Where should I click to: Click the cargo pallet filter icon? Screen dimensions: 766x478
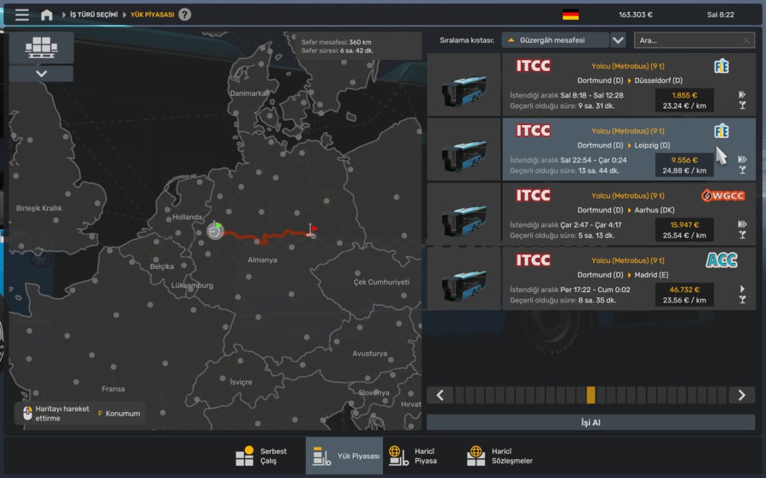tap(41, 47)
